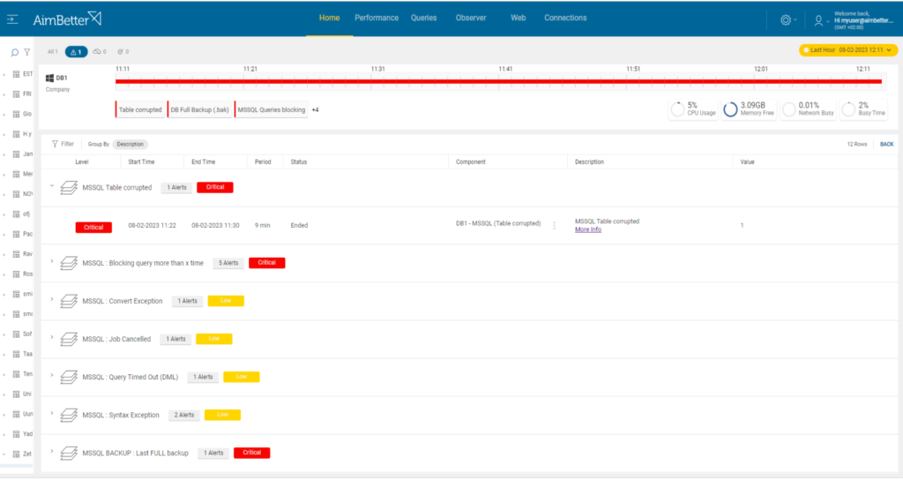The height and width of the screenshot is (480, 903).
Task: Click layers icon of MSSQL Table corrupted group
Action: click(69, 187)
